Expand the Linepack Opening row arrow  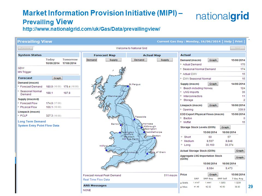(x=181, y=109)
